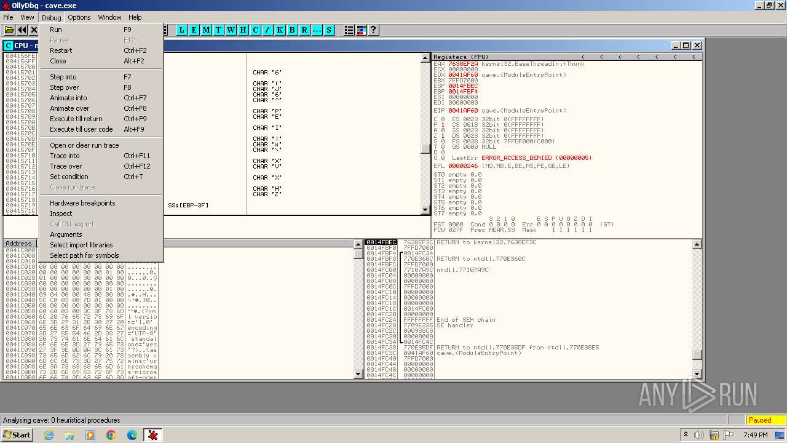Select Animate over
The width and height of the screenshot is (787, 443).
(101, 108)
